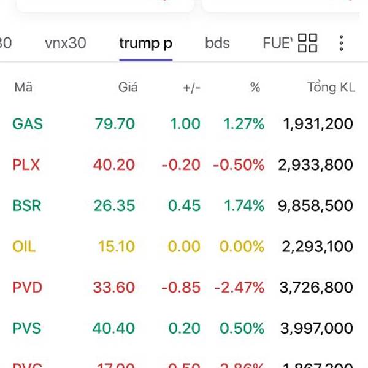Open the three-dot more options menu
Image resolution: width=368 pixels, height=368 pixels.
(341, 43)
